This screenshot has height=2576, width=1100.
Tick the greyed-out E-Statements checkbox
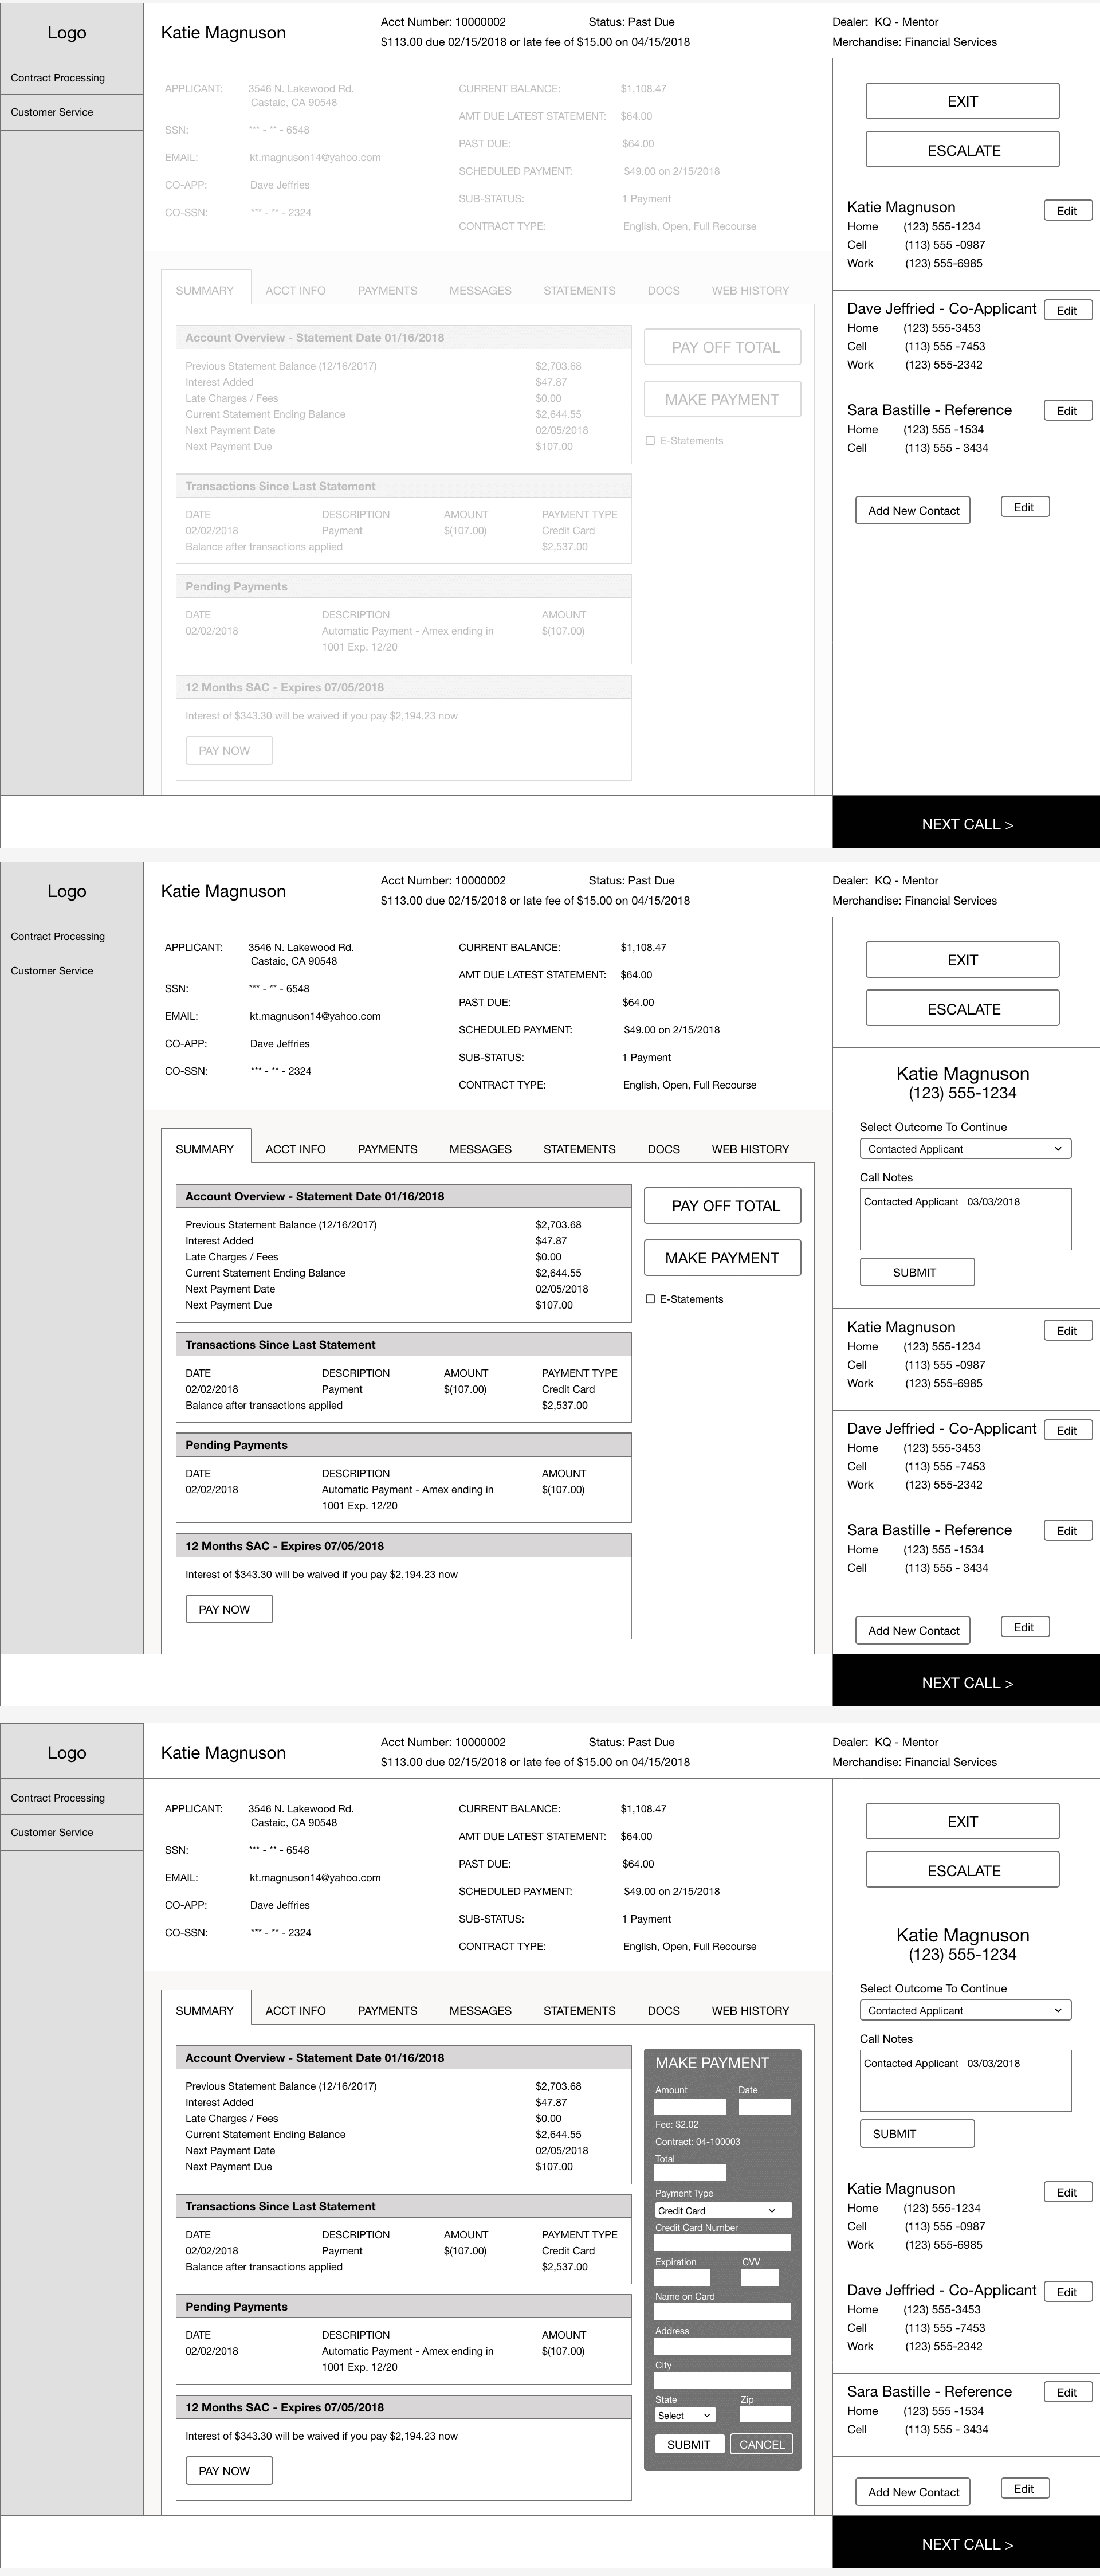(650, 440)
